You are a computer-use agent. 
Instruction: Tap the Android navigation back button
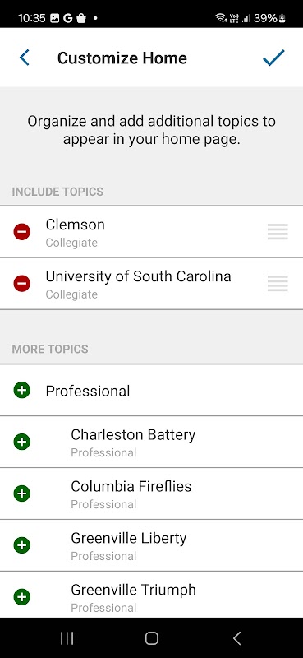point(236,638)
